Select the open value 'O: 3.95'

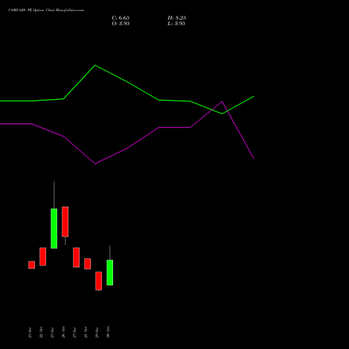[121, 24]
